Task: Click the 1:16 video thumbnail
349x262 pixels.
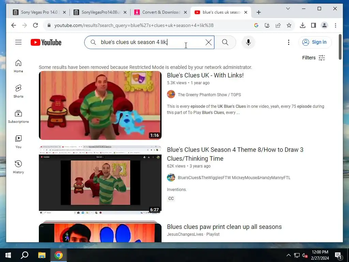Action: pos(100,105)
